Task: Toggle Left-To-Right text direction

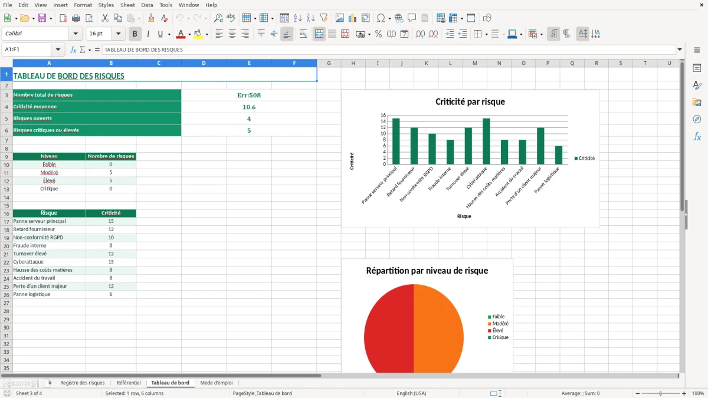Action: tap(553, 34)
